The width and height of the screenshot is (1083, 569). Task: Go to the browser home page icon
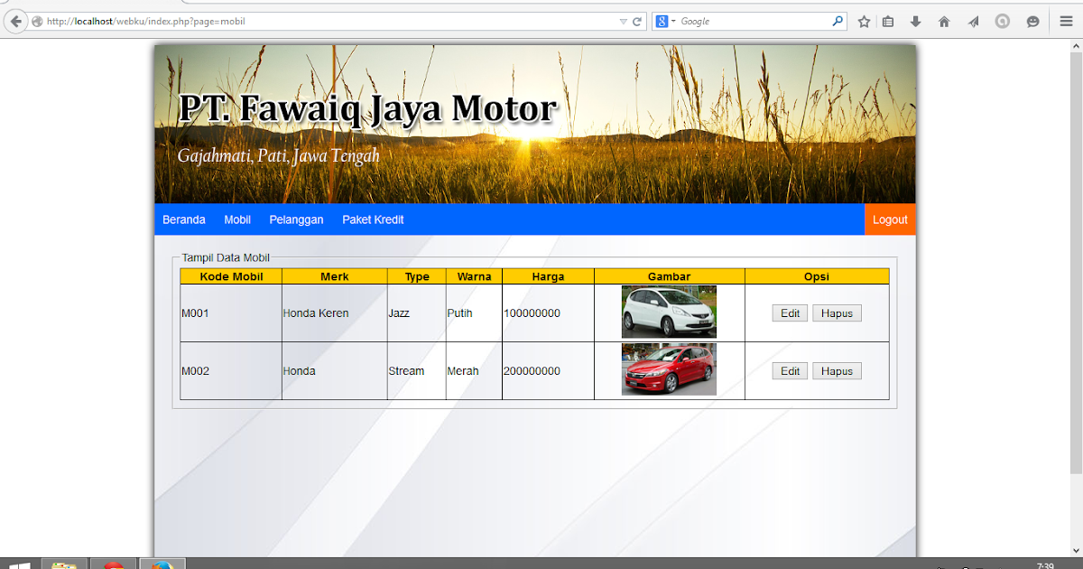click(944, 22)
